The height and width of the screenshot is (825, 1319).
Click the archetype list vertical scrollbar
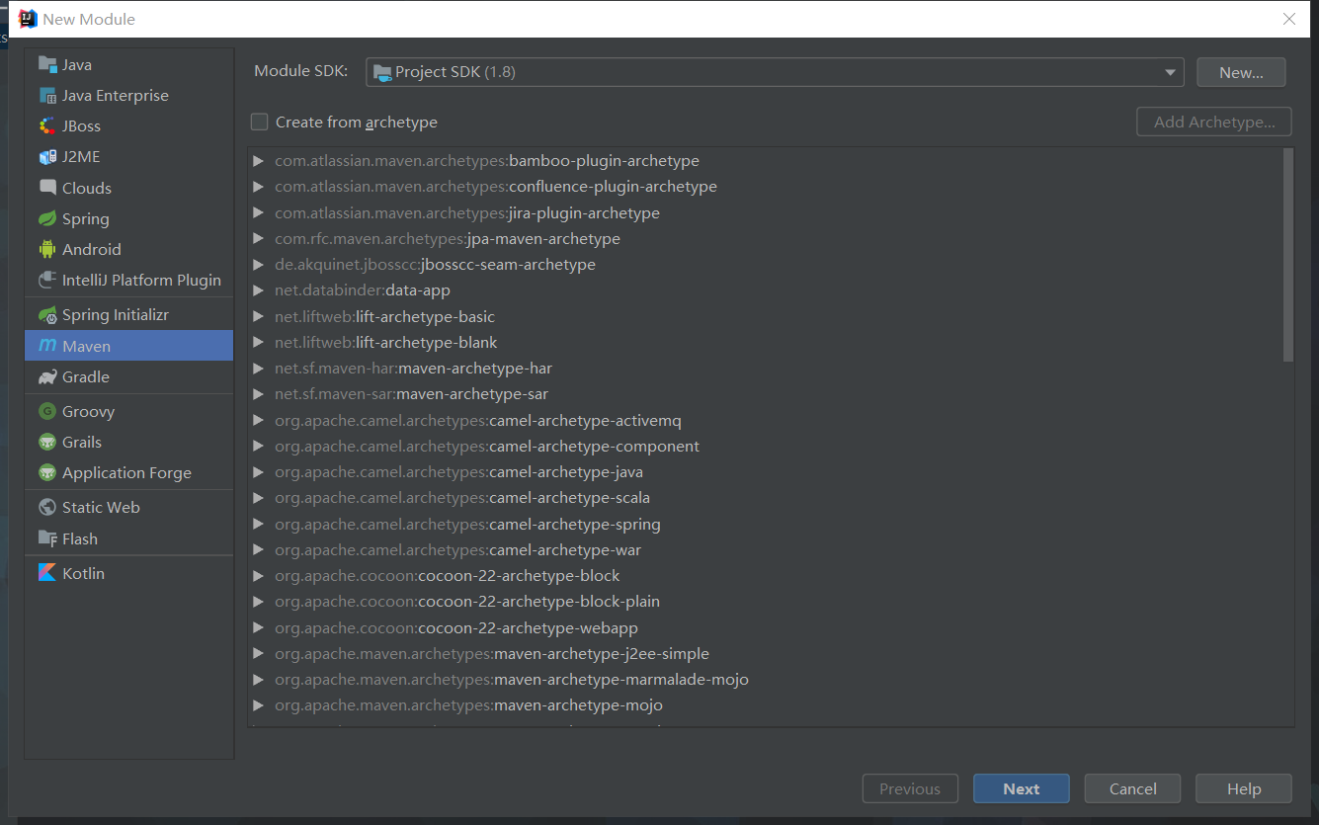click(x=1287, y=255)
